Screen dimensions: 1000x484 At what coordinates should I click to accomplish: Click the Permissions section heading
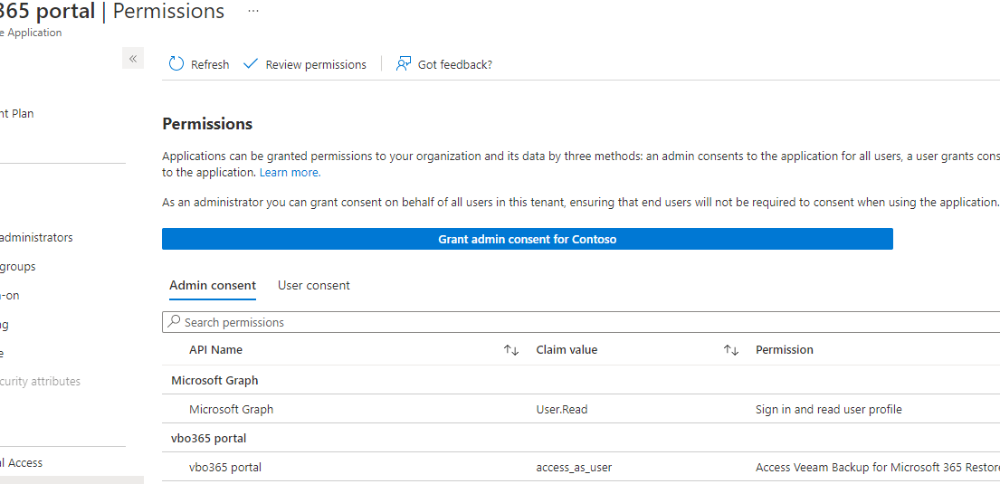click(207, 124)
